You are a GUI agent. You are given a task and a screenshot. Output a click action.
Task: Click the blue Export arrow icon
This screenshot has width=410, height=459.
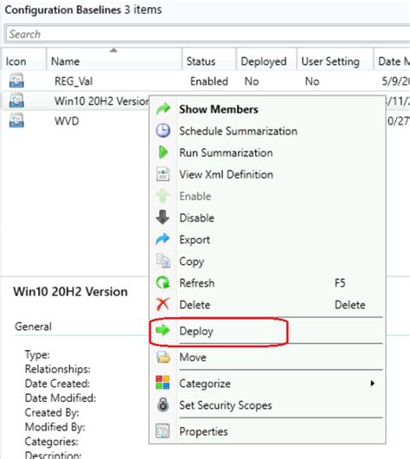click(x=163, y=239)
